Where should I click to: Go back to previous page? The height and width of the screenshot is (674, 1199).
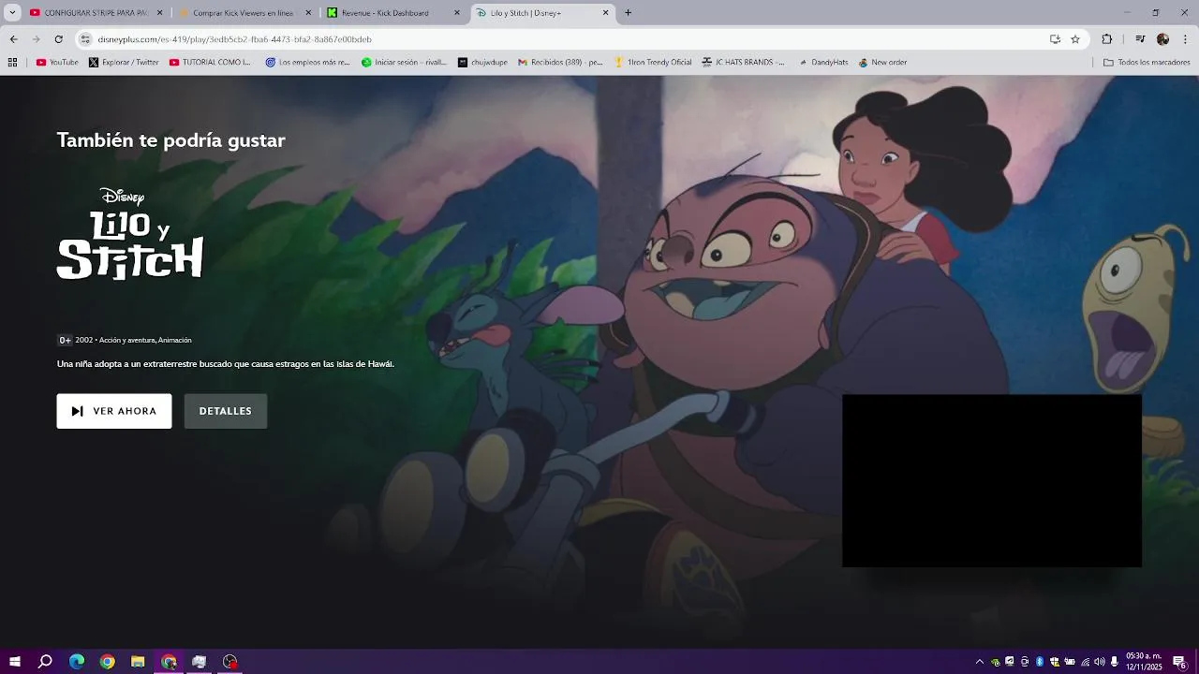coord(13,39)
